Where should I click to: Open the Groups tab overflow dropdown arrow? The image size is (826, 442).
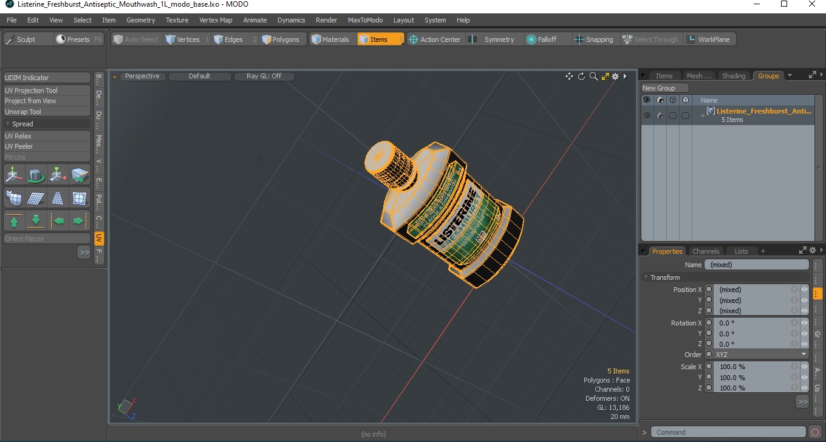790,76
